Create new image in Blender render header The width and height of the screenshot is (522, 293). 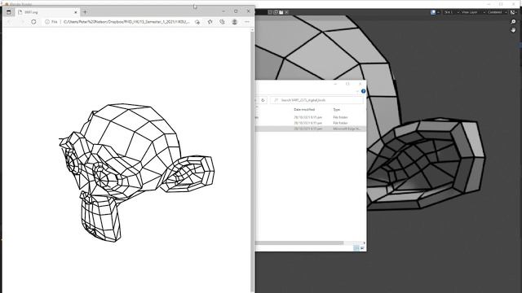coord(276,12)
